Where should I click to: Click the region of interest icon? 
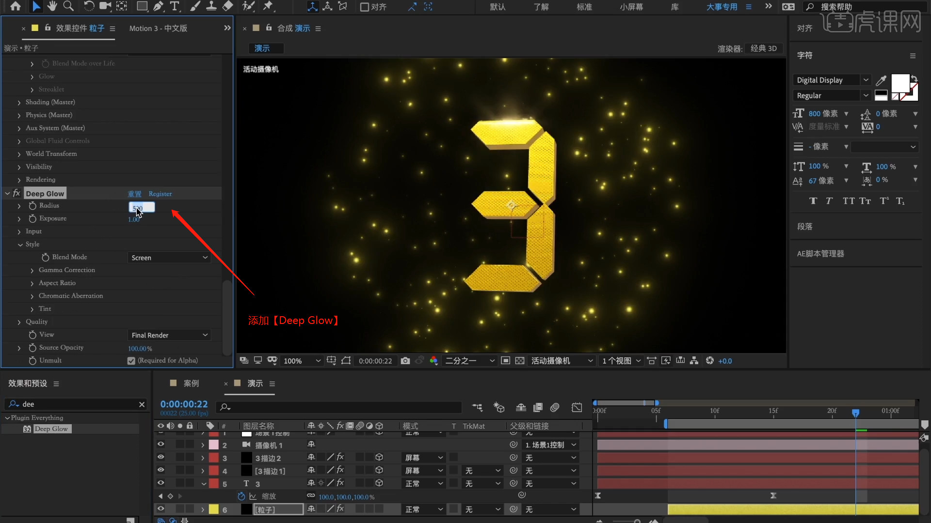(505, 361)
